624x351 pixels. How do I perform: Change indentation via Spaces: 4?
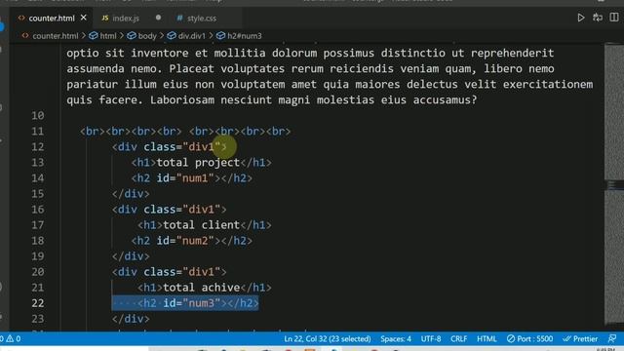pos(396,339)
